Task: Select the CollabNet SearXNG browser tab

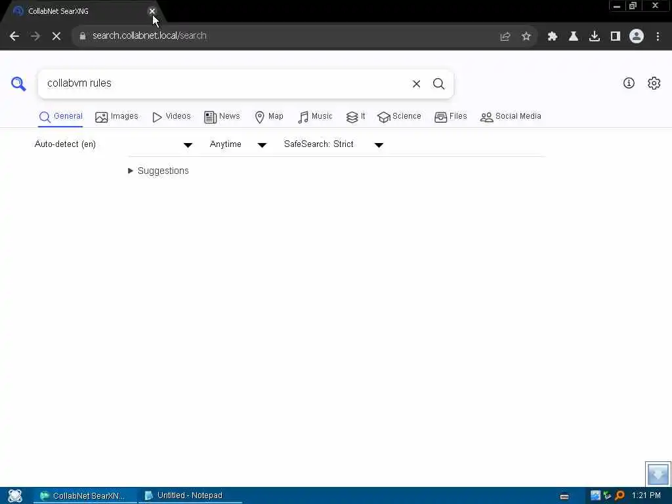Action: point(81,11)
